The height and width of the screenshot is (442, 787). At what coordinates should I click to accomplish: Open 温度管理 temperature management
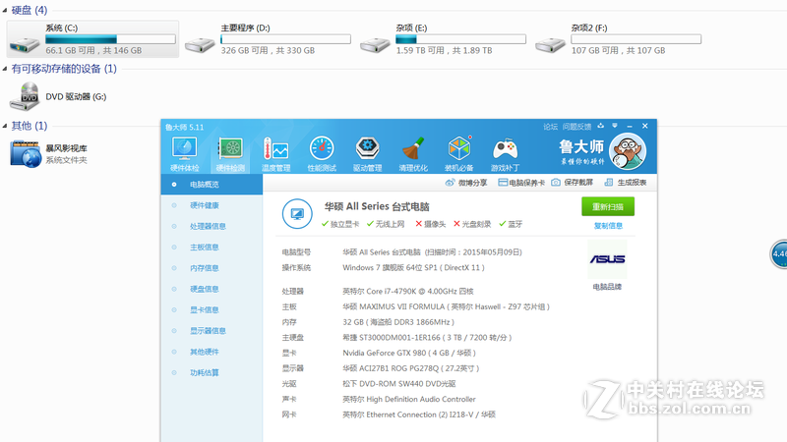(276, 154)
